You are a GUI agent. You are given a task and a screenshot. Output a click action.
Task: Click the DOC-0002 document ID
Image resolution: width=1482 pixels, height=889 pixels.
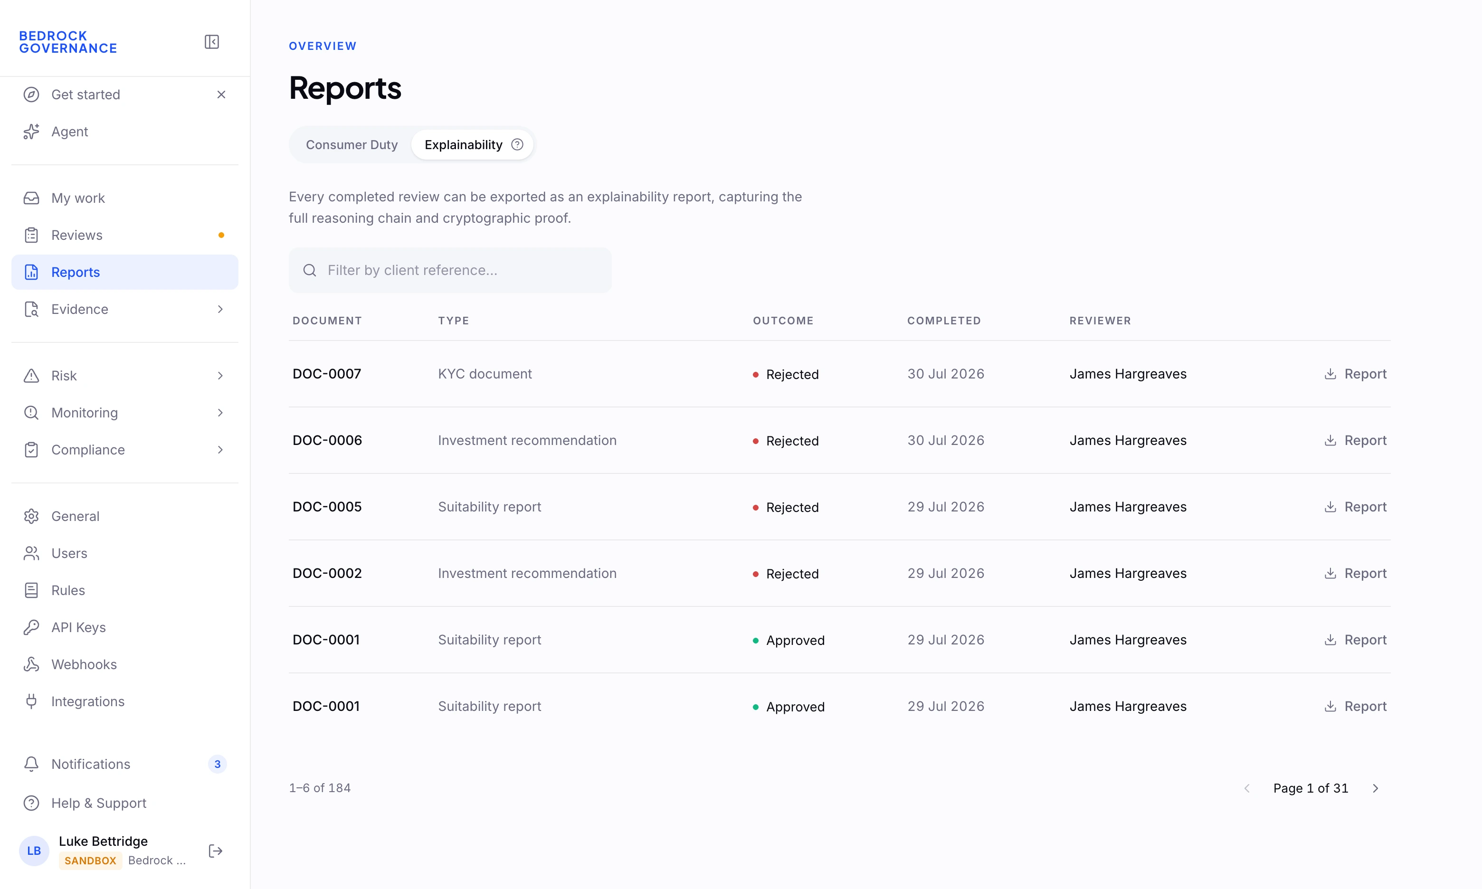click(x=327, y=574)
